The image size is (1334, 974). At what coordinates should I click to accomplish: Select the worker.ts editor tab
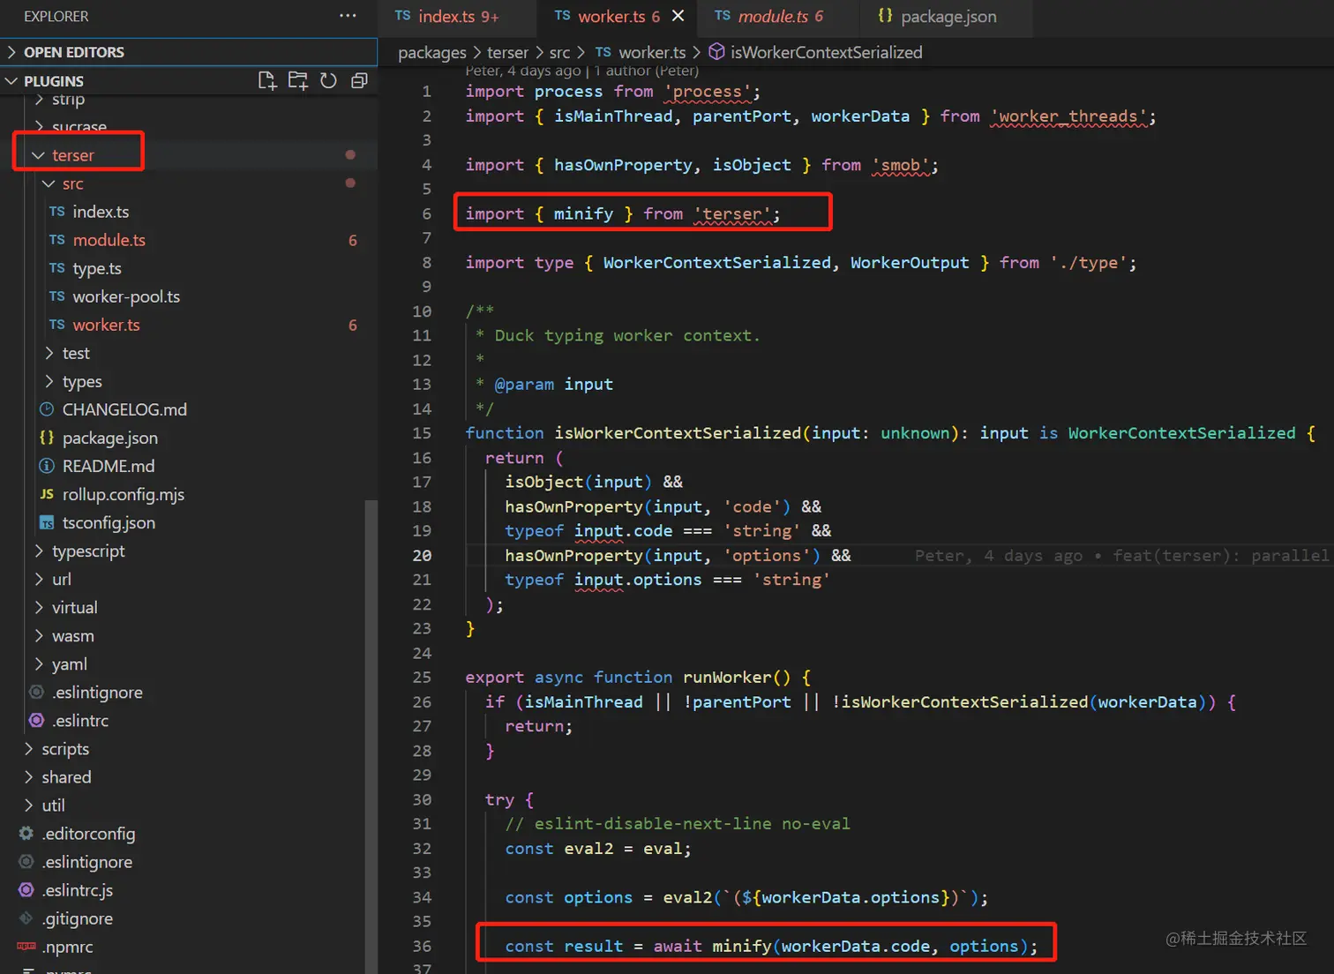(x=618, y=17)
